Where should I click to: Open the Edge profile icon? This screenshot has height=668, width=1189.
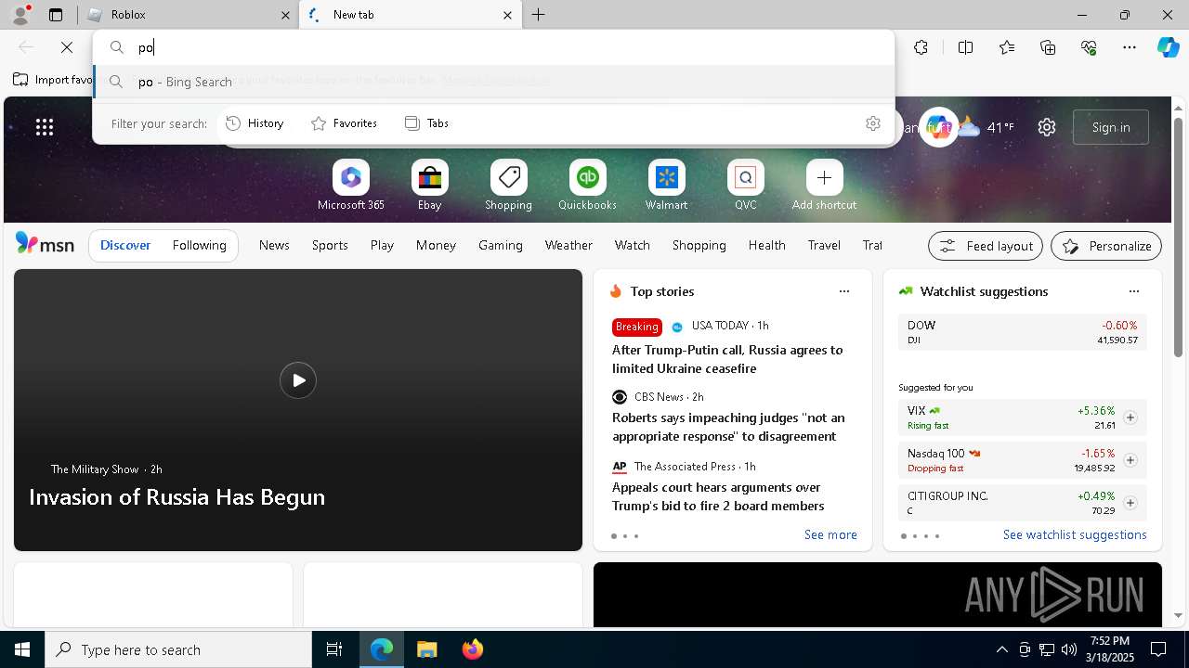tap(20, 15)
